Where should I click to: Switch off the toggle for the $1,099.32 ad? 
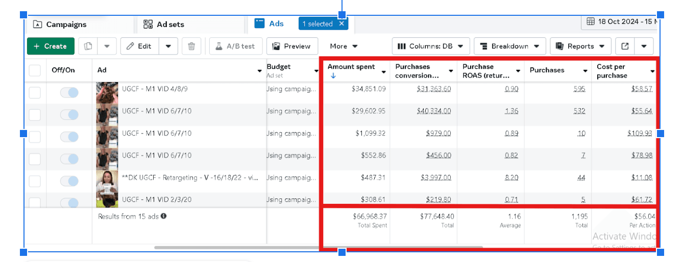[69, 137]
